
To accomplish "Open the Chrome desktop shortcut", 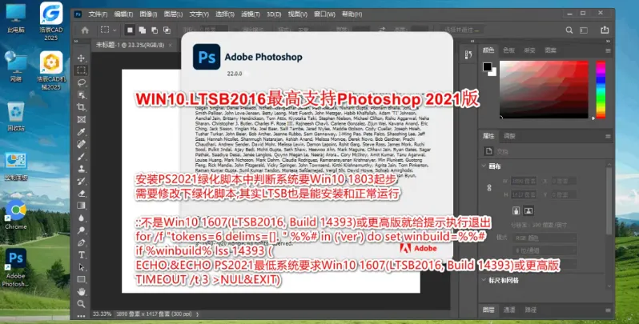I will click(x=15, y=215).
